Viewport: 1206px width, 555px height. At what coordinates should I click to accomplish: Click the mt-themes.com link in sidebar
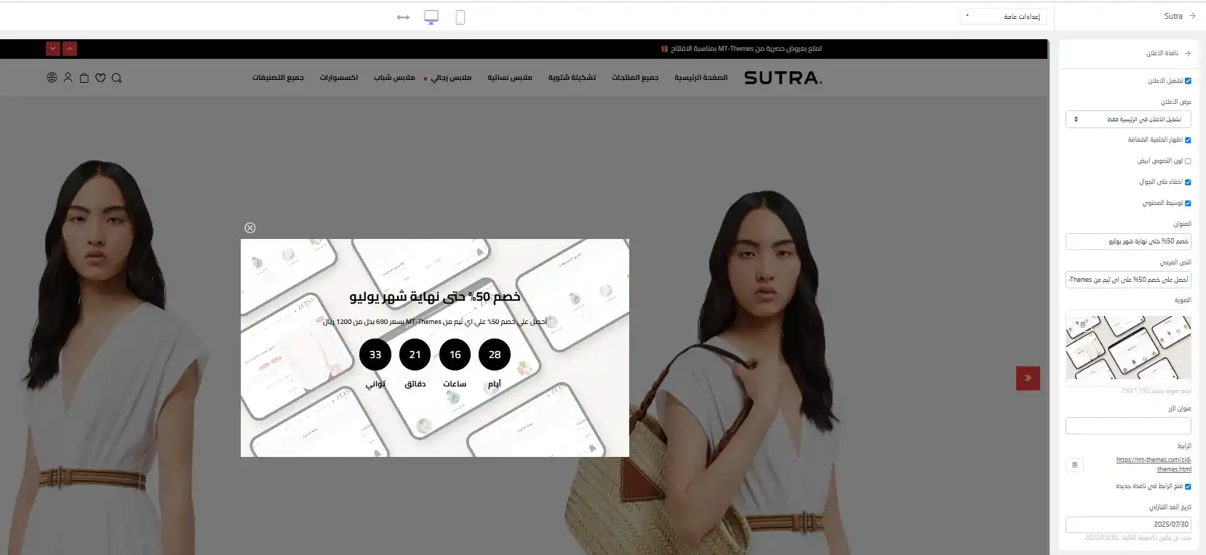click(x=1154, y=464)
